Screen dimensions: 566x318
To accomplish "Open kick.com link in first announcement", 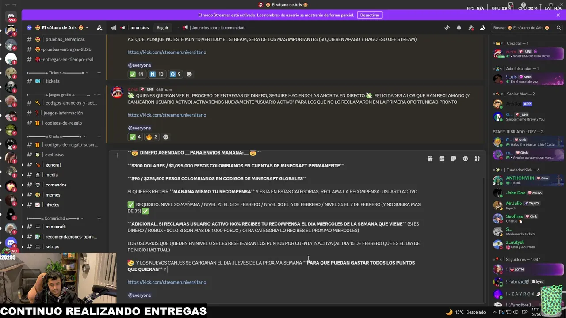I will point(167,52).
